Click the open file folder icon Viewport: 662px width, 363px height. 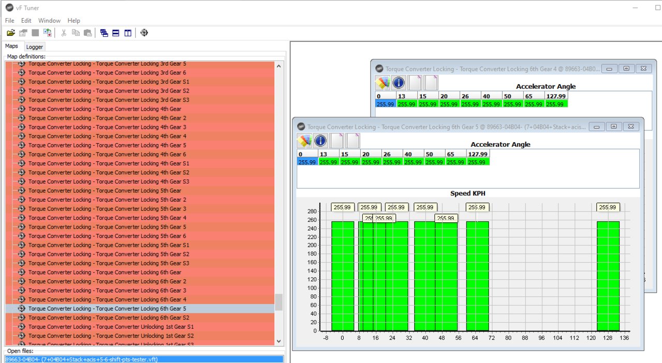coord(10,33)
